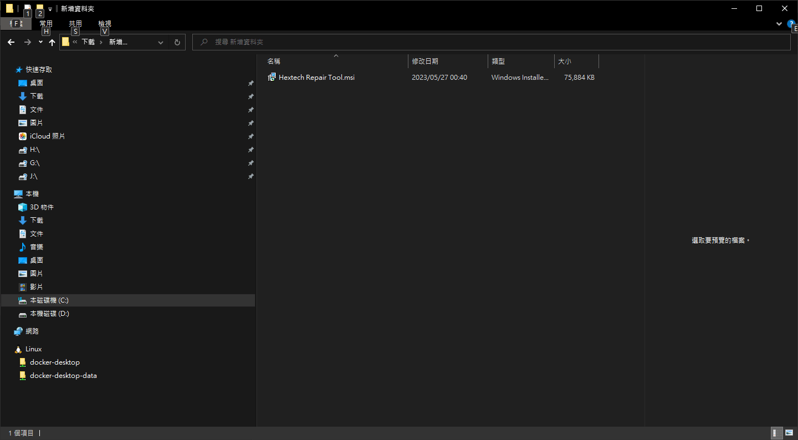Open the 網路 network location
This screenshot has width=798, height=440.
(x=32, y=331)
